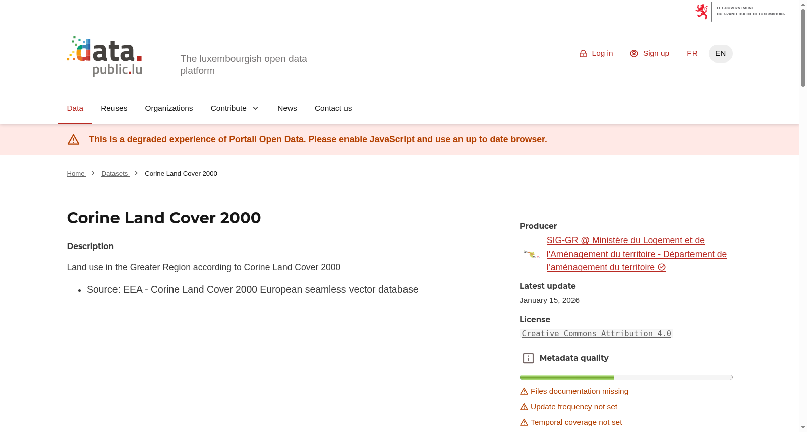Click the Corine Land Cover 2000 heading
Screen dimensions: 807x432
[164, 218]
